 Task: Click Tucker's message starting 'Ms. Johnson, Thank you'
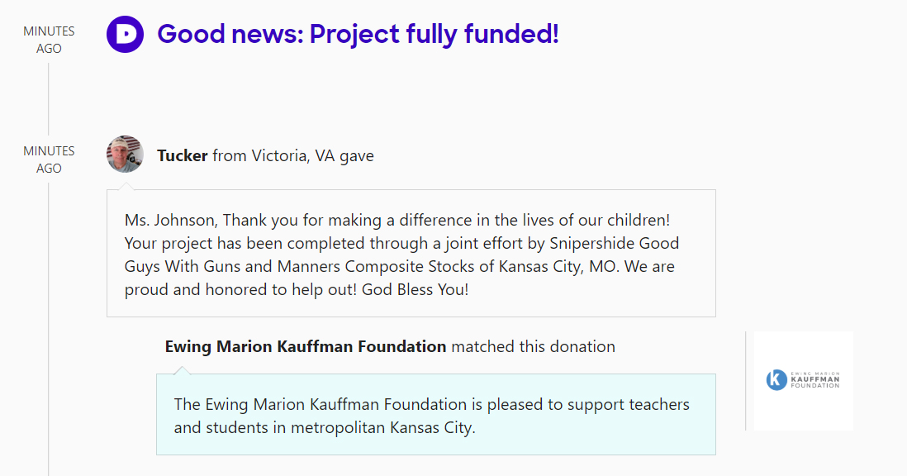coord(397,221)
